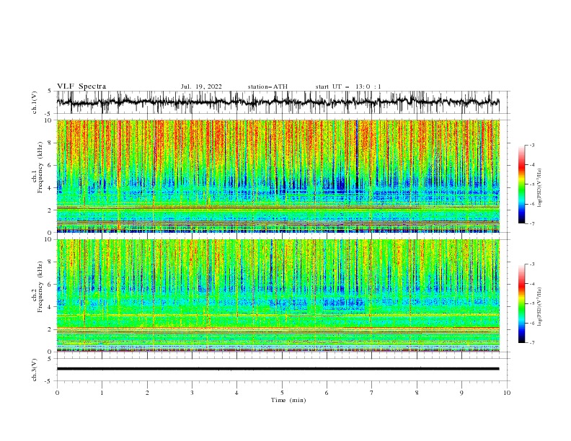Click the ch.2 spectrogram plot

click(x=278, y=295)
